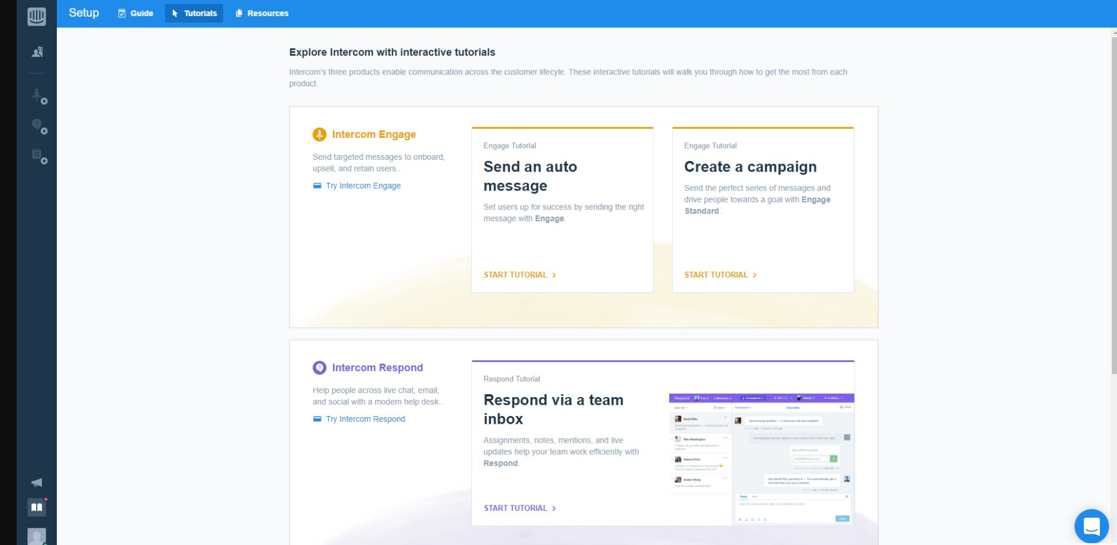The image size is (1117, 545).
Task: Open the user avatar in sidebar
Action: click(37, 536)
